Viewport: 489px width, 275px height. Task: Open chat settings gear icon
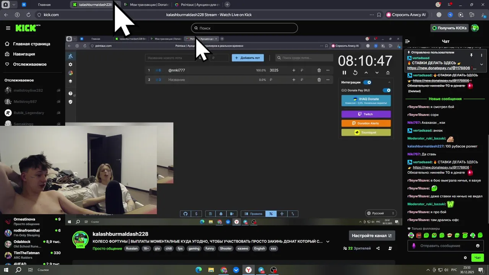[465, 258]
